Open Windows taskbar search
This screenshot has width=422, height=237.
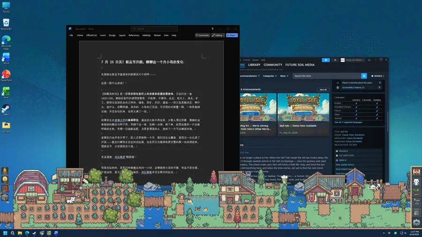coord(12,233)
